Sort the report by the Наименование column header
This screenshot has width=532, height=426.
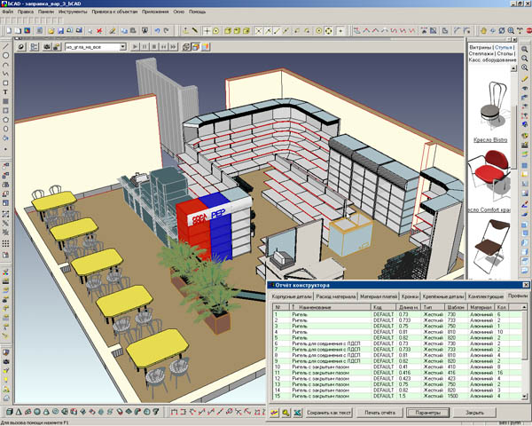[x=331, y=307]
